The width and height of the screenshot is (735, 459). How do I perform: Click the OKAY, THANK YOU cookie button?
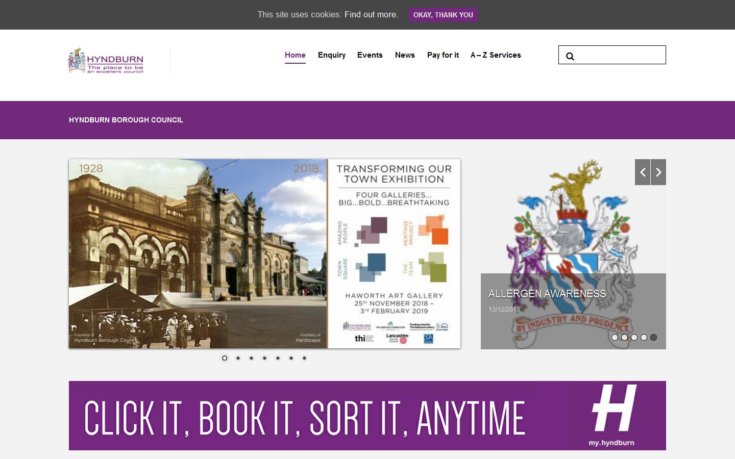point(443,15)
